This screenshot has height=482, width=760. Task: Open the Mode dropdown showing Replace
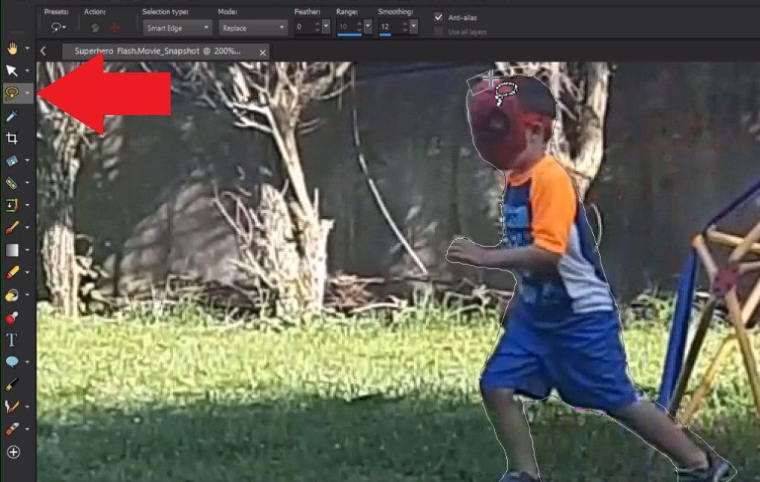point(251,27)
